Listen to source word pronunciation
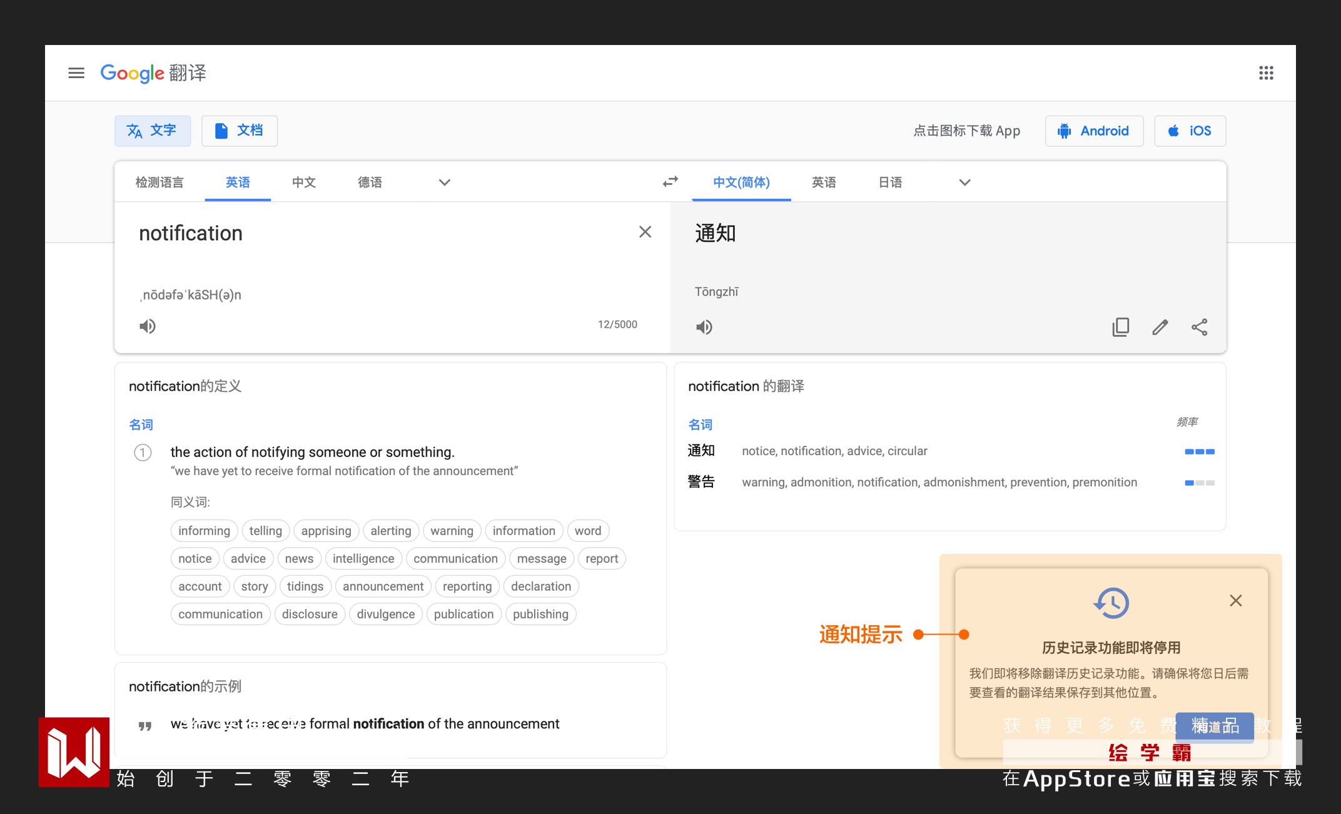This screenshot has width=1341, height=814. click(148, 326)
